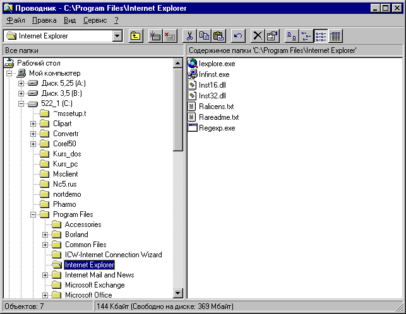Open Properties via the toolbar icon
Image resolution: width=406 pixels, height=314 pixels.
272,36
